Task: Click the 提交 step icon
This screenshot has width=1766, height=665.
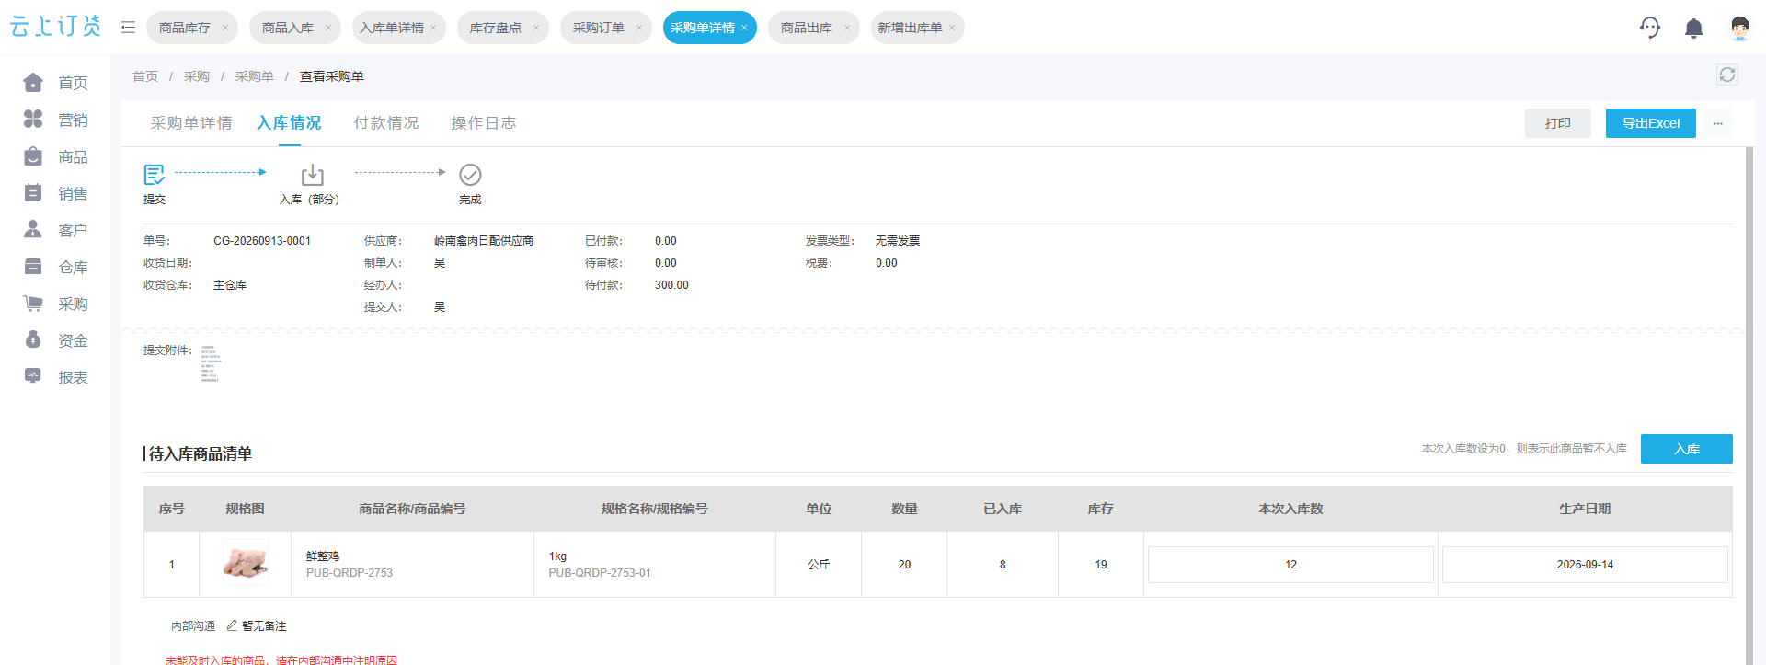Action: pyautogui.click(x=155, y=174)
